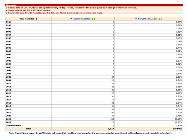Sort Events Reported ascending with green up arrow

[x=92, y=19]
